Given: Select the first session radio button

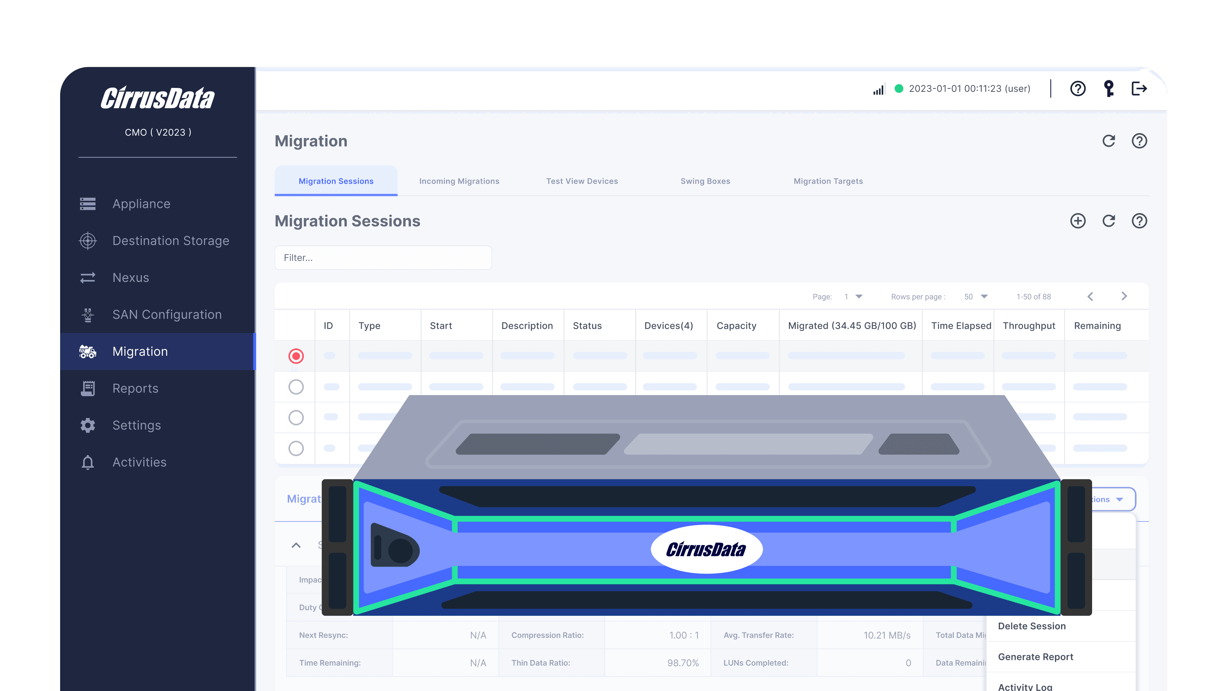Looking at the screenshot, I should point(296,356).
